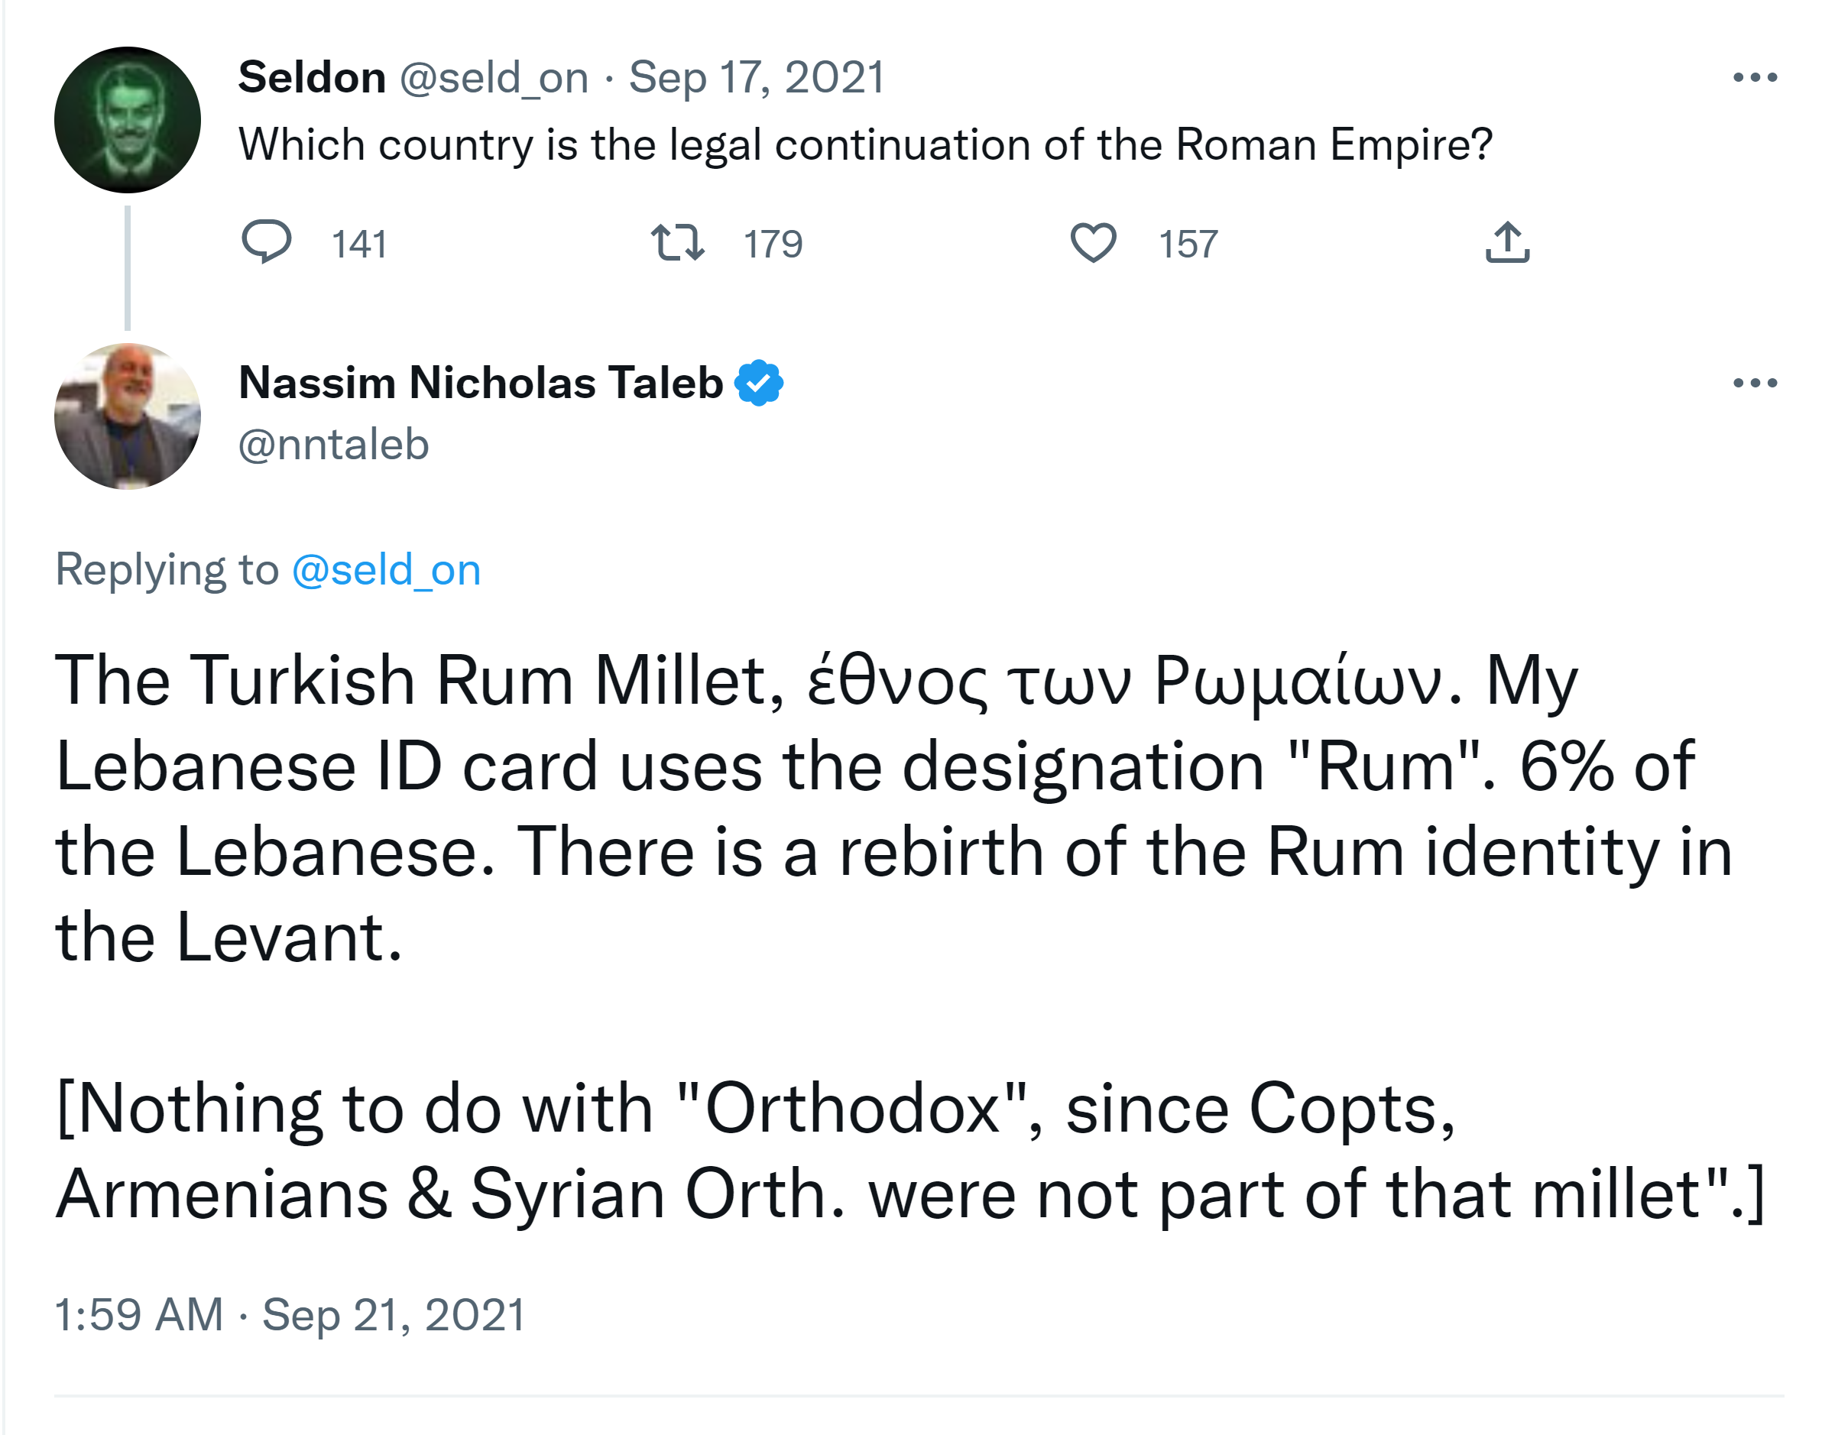Click the Seldon display name
Image resolution: width=1822 pixels, height=1435 pixels.
click(x=312, y=77)
